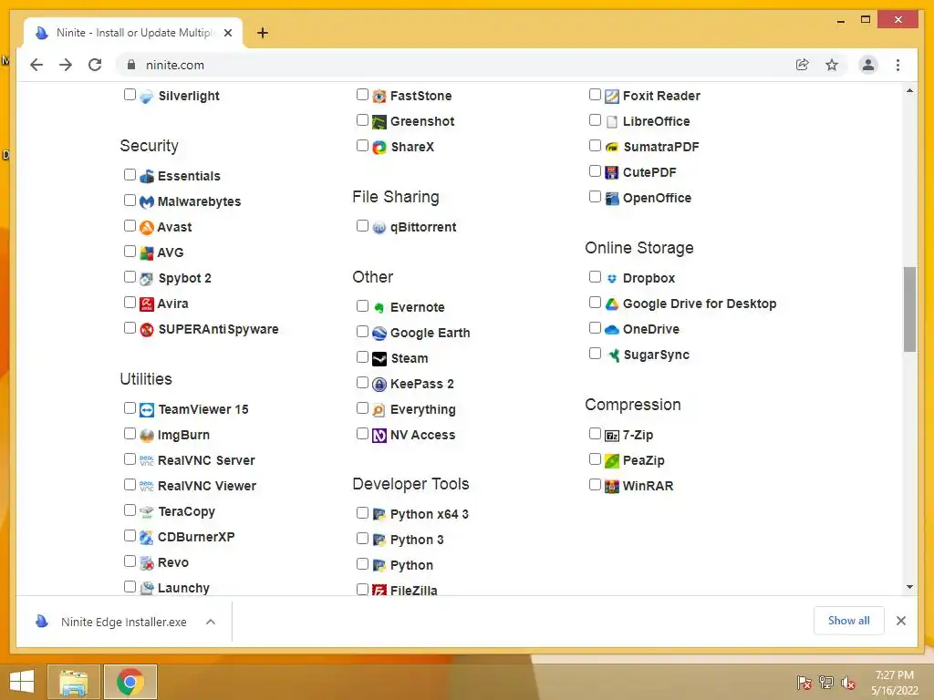Screen dimensions: 934x700
Task: Check the Silverlight checkbox
Action: point(130,95)
